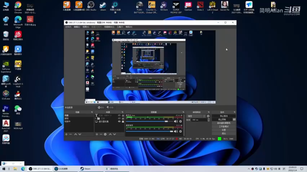The image size is (307, 172).
Task: Open PUBG BATTLEGROUNDS desktop shortcut
Action: pyautogui.click(x=139, y=7)
